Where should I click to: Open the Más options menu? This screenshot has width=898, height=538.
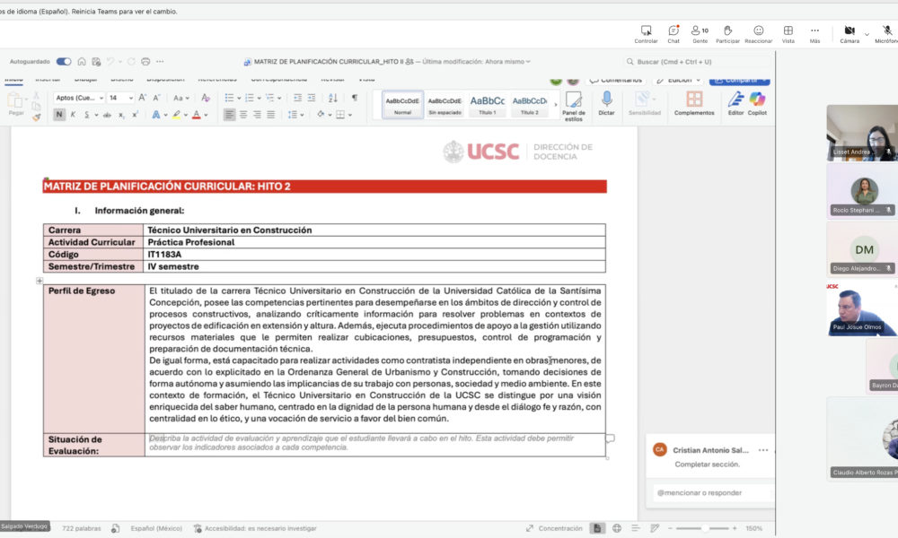click(x=814, y=34)
